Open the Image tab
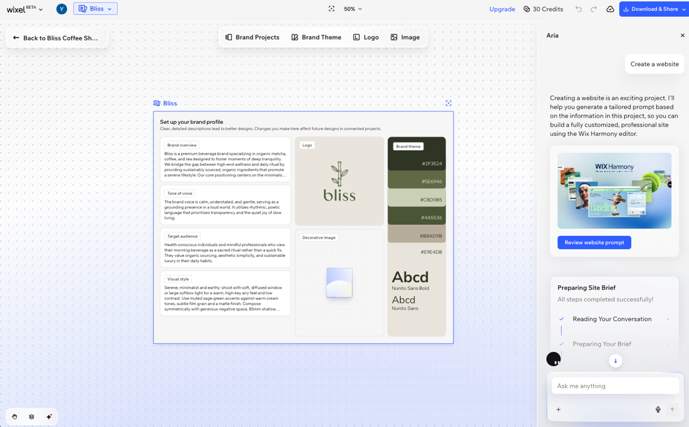Viewport: 689px width, 427px height. (x=405, y=38)
